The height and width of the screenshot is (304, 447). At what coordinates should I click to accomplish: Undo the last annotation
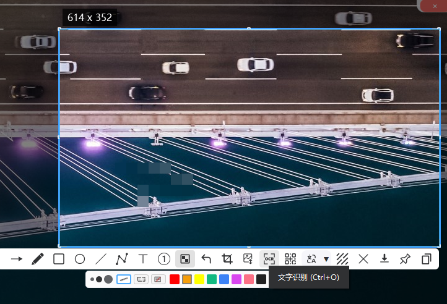[x=206, y=259]
